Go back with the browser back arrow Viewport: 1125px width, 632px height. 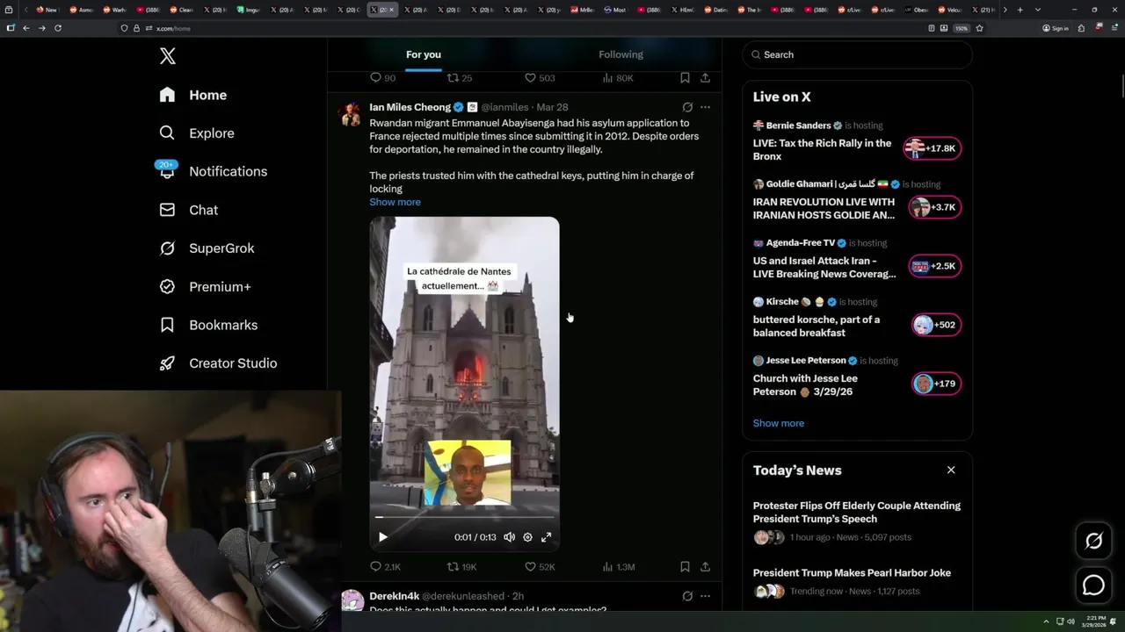click(x=25, y=28)
